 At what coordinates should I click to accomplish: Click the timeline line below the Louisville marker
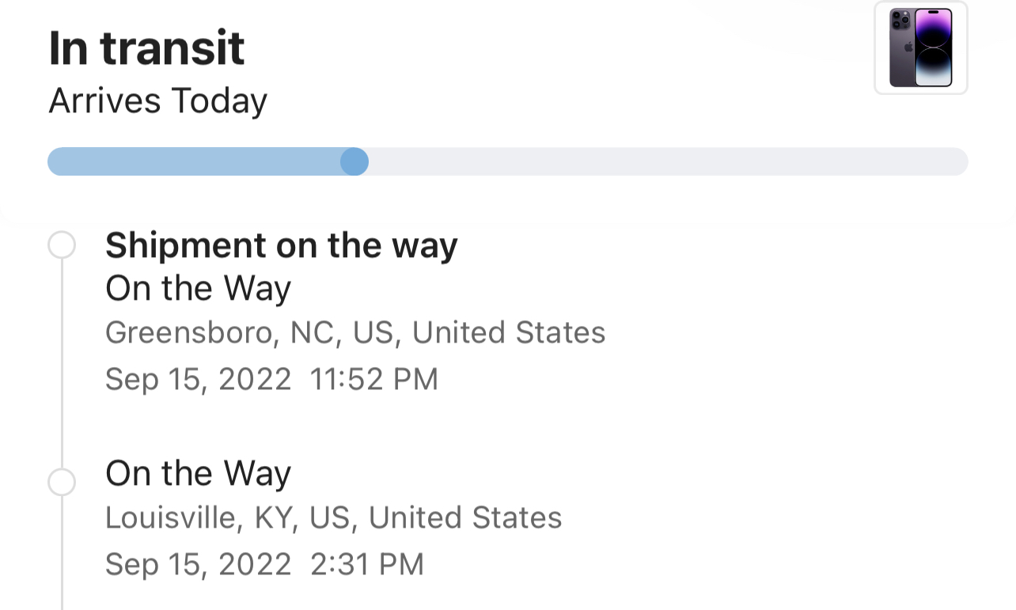[x=62, y=554]
